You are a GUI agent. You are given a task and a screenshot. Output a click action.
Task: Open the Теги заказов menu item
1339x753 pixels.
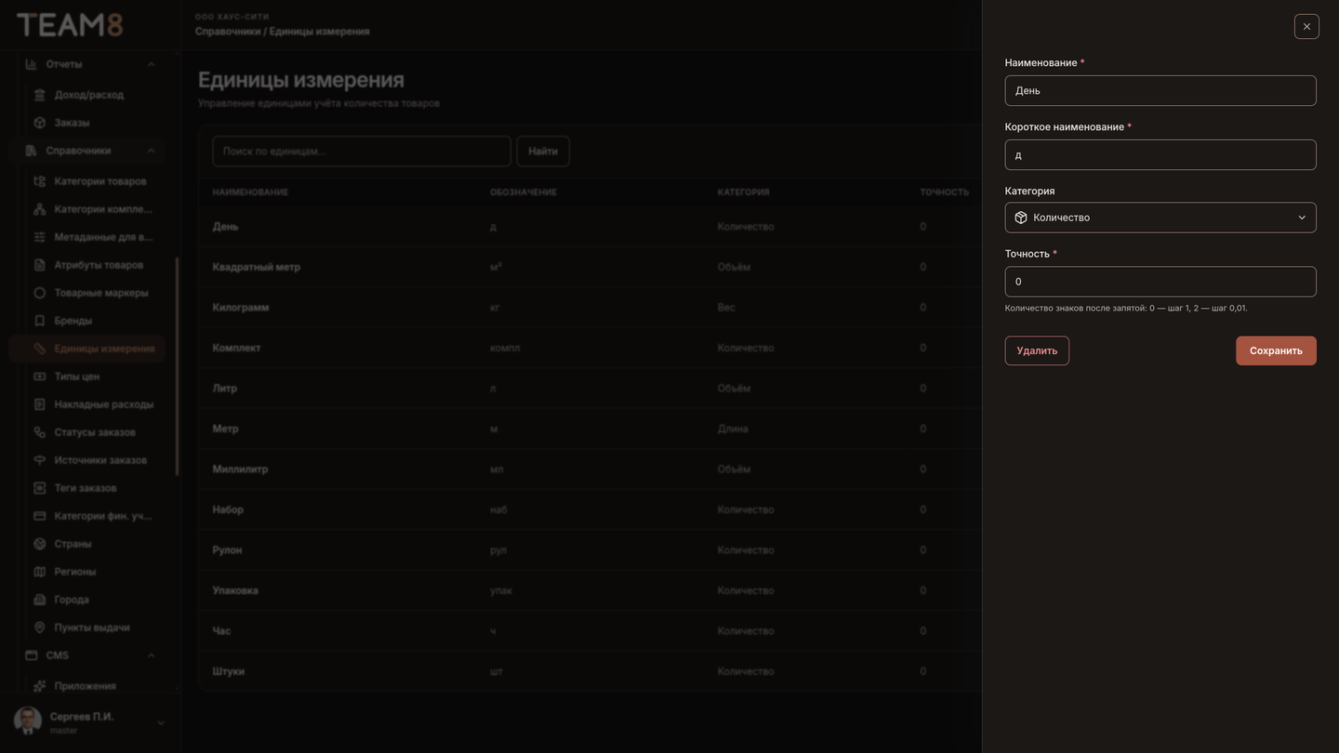pyautogui.click(x=87, y=488)
